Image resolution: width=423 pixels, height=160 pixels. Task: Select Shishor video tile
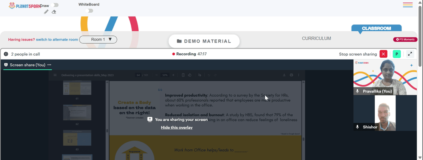(385, 113)
